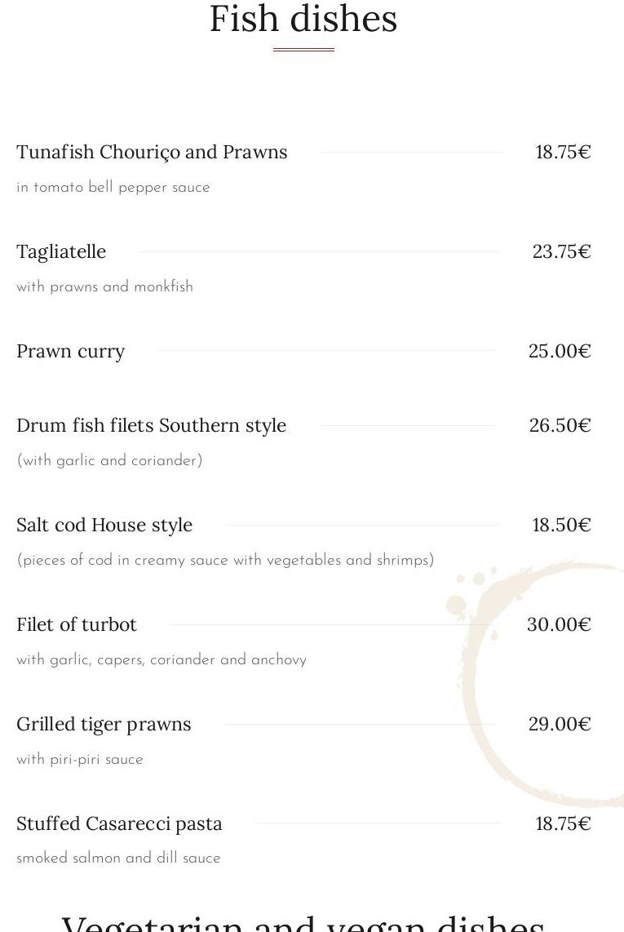This screenshot has height=932, width=624.
Task: Click the tomato bell pepper sauce description
Action: click(x=113, y=188)
